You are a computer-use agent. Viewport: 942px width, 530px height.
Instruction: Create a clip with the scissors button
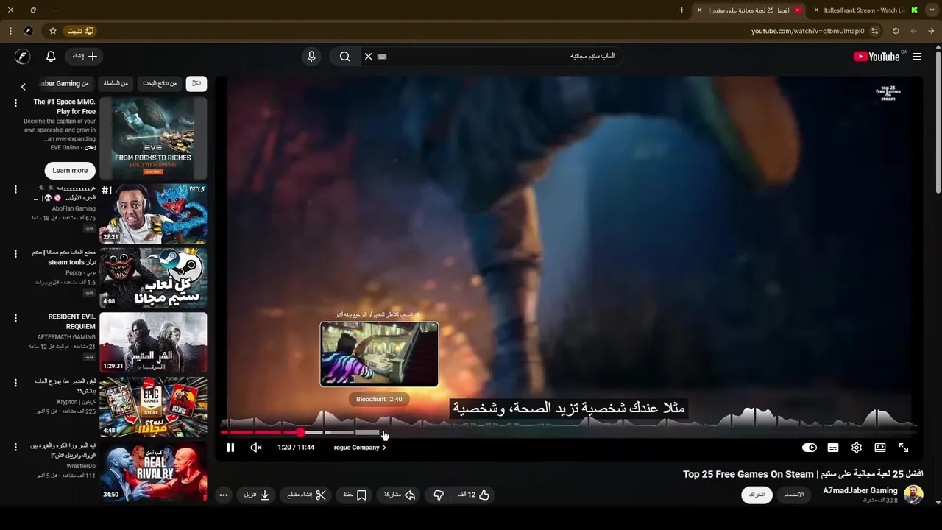(x=307, y=495)
